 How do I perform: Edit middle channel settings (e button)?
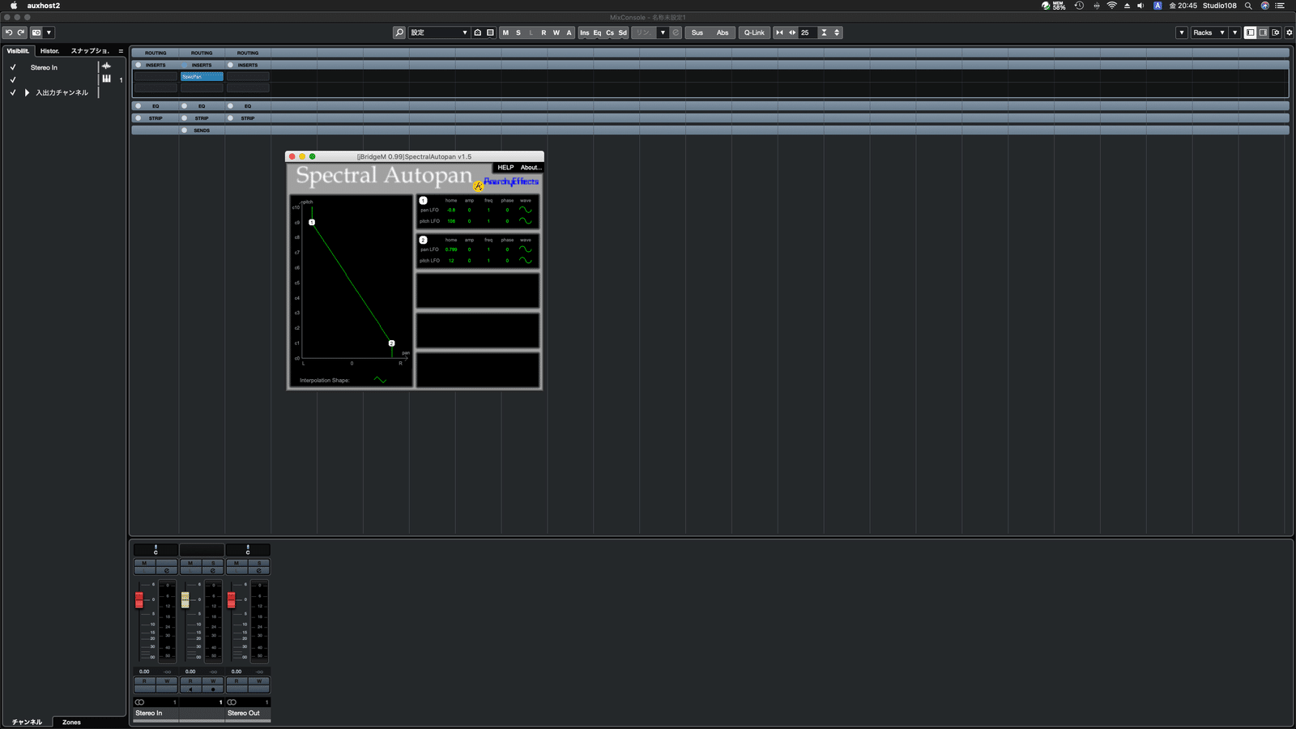[213, 571]
